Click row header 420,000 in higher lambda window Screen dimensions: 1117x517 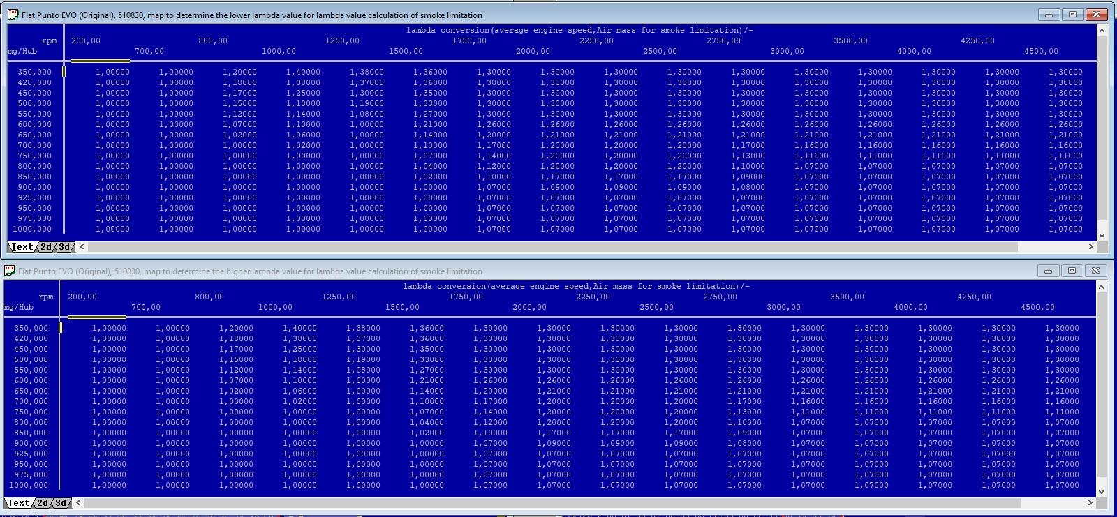pos(31,338)
